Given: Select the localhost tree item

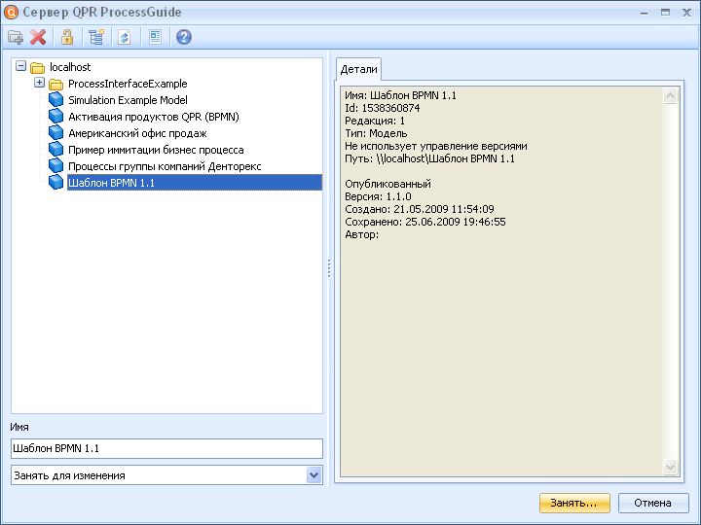Looking at the screenshot, I should [x=70, y=67].
